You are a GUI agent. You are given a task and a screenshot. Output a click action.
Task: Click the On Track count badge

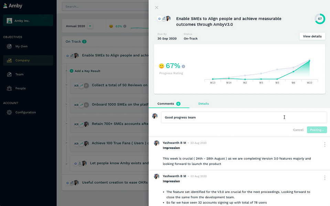tap(84, 42)
